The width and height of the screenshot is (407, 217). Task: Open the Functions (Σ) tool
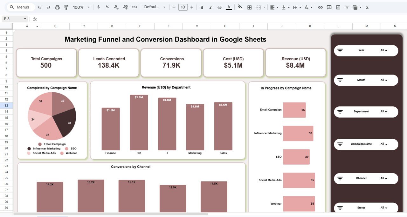367,7
